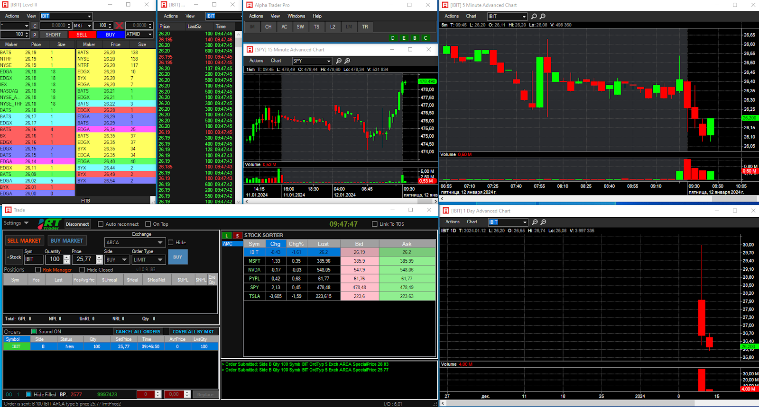This screenshot has width=759, height=407.
Task: Open the Help menu in Alpha Trader Pro
Action: (317, 16)
